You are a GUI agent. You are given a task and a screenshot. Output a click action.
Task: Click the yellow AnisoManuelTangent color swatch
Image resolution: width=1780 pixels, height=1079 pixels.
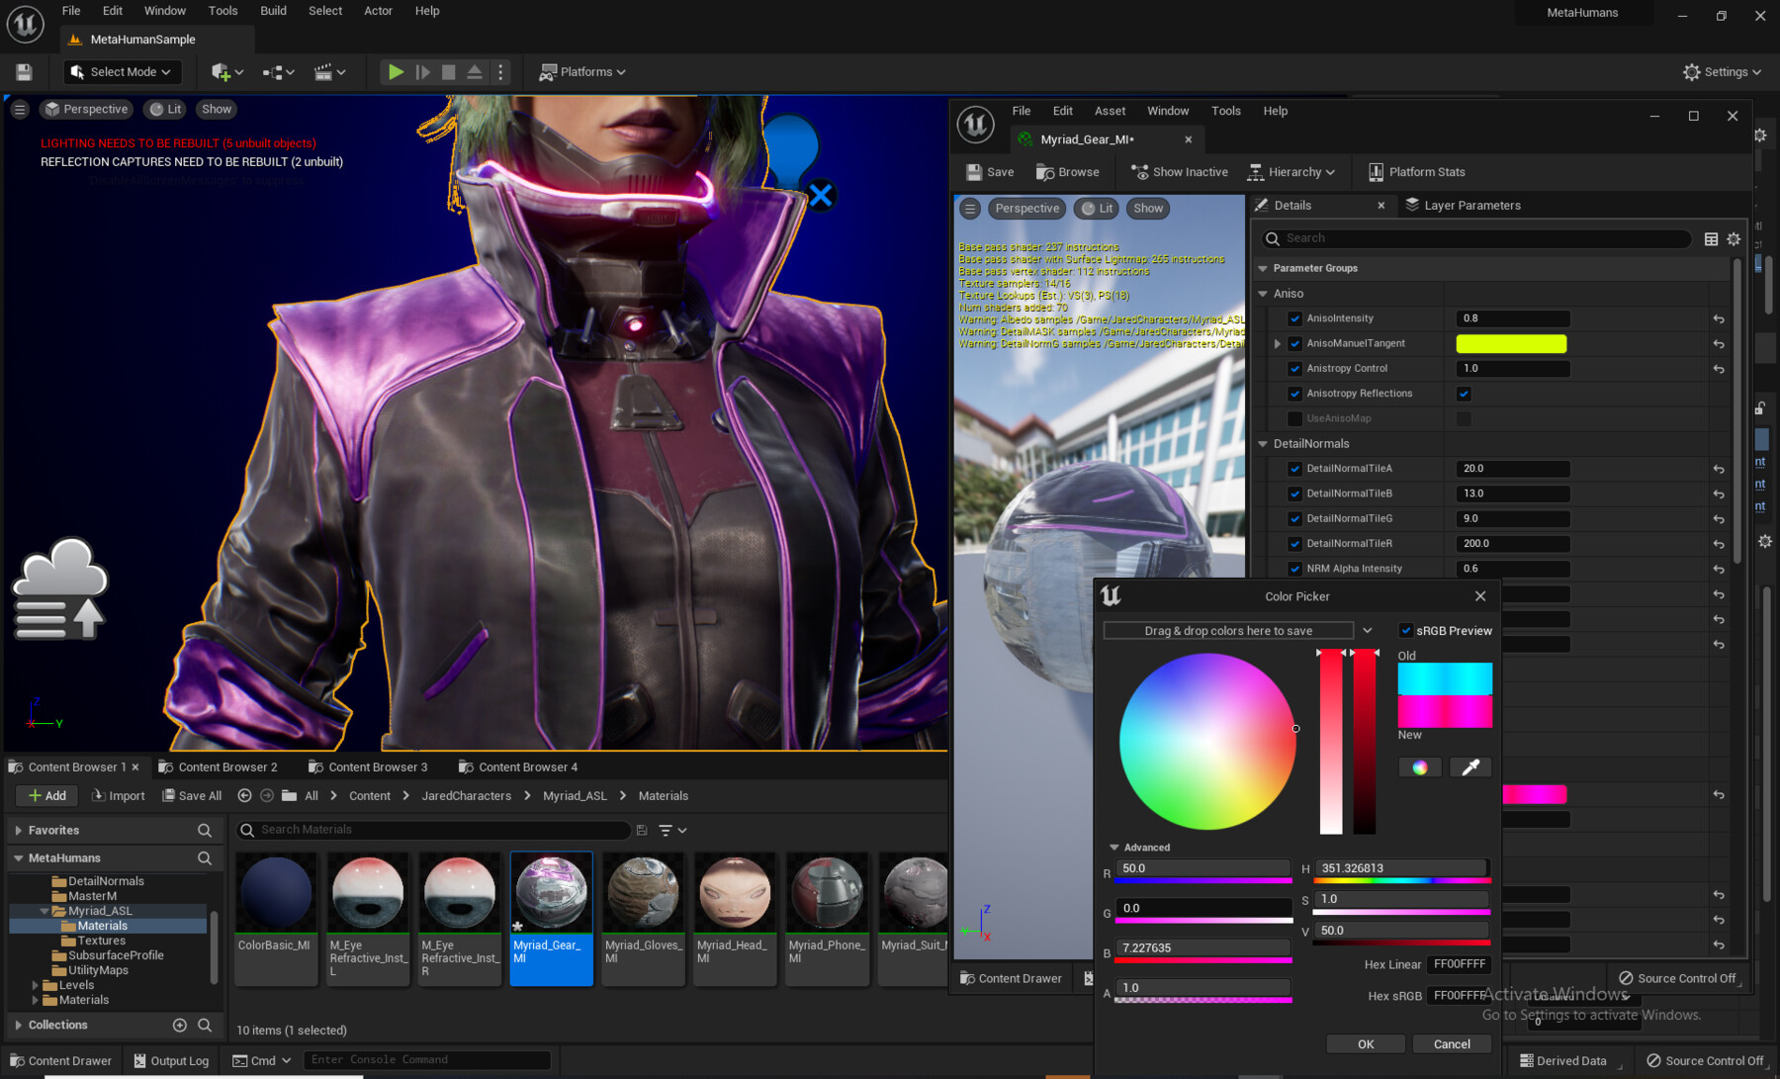(x=1511, y=344)
